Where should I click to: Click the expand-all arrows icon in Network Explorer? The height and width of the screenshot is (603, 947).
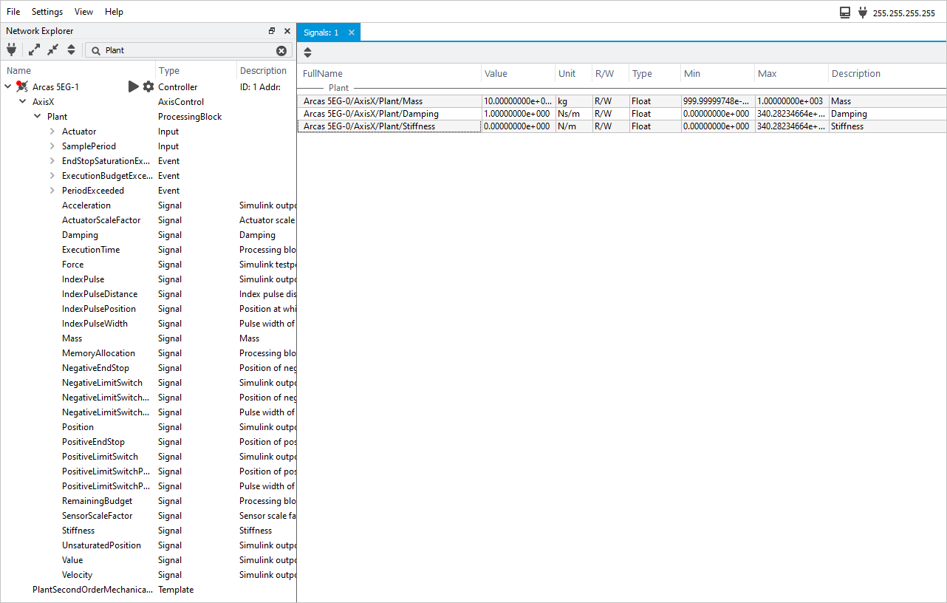pyautogui.click(x=35, y=50)
